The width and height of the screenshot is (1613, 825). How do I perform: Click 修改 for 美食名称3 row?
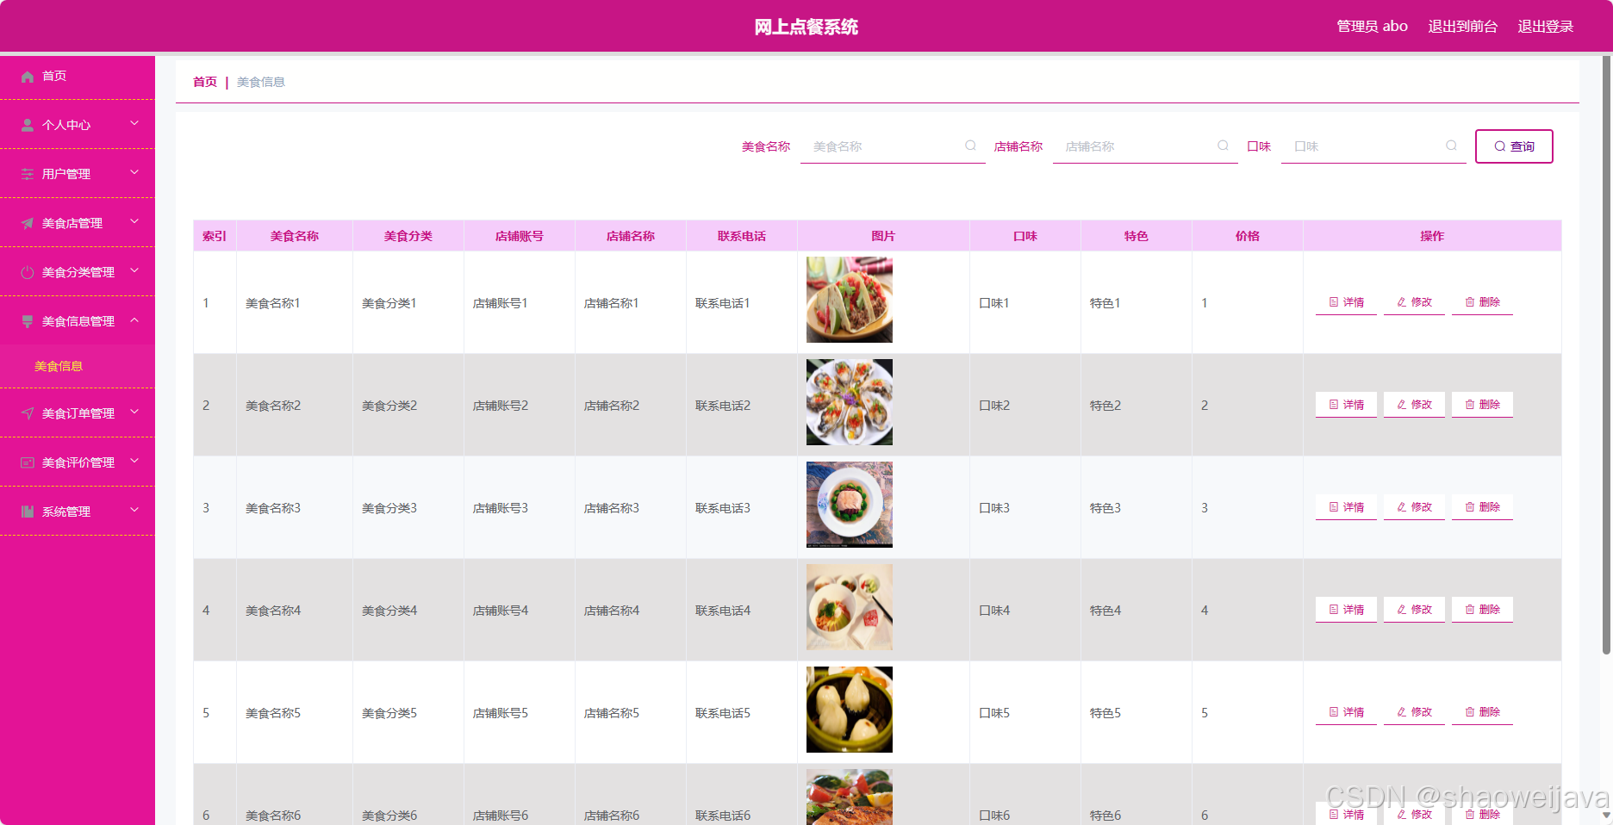(x=1414, y=507)
